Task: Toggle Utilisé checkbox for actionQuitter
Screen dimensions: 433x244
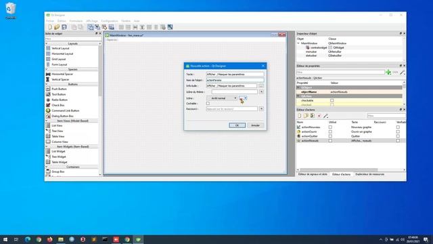Action: coord(330,136)
